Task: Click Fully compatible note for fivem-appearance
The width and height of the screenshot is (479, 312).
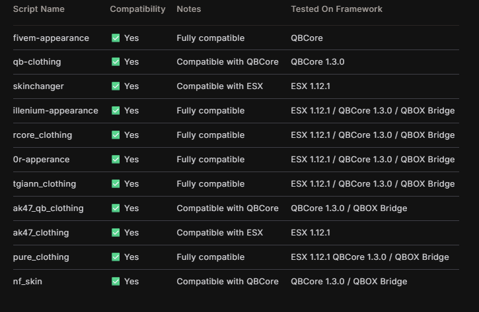Action: pyautogui.click(x=211, y=38)
